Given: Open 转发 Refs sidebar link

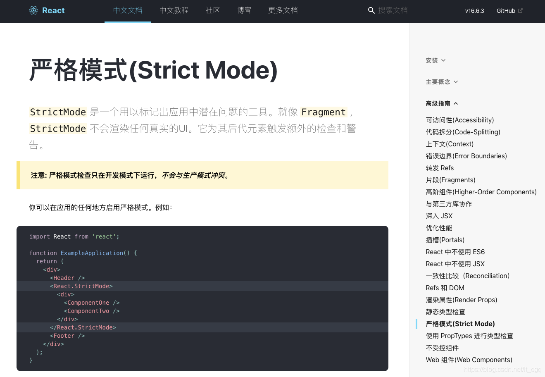Looking at the screenshot, I should click(x=440, y=168).
